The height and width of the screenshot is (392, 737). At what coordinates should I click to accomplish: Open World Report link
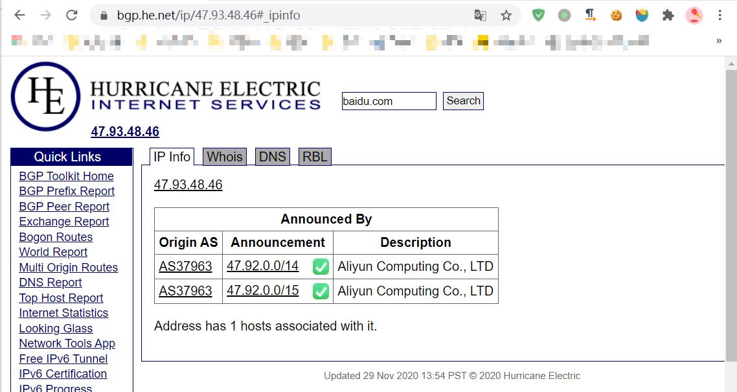(x=53, y=253)
